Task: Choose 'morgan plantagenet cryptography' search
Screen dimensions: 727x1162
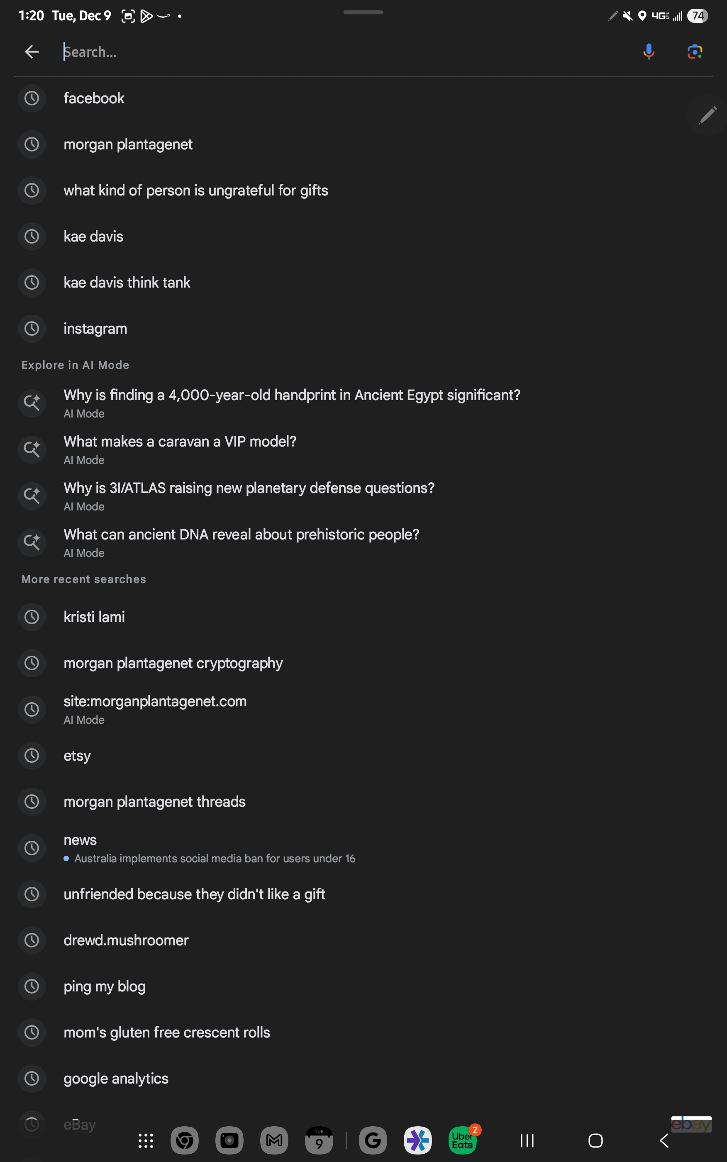Action: pos(173,663)
